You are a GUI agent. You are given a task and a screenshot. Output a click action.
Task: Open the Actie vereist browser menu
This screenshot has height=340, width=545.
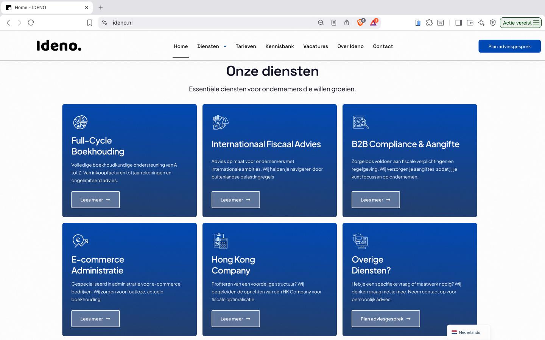[520, 23]
